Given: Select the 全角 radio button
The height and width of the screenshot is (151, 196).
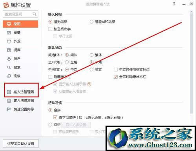Looking at the screenshot, I should (67, 62).
